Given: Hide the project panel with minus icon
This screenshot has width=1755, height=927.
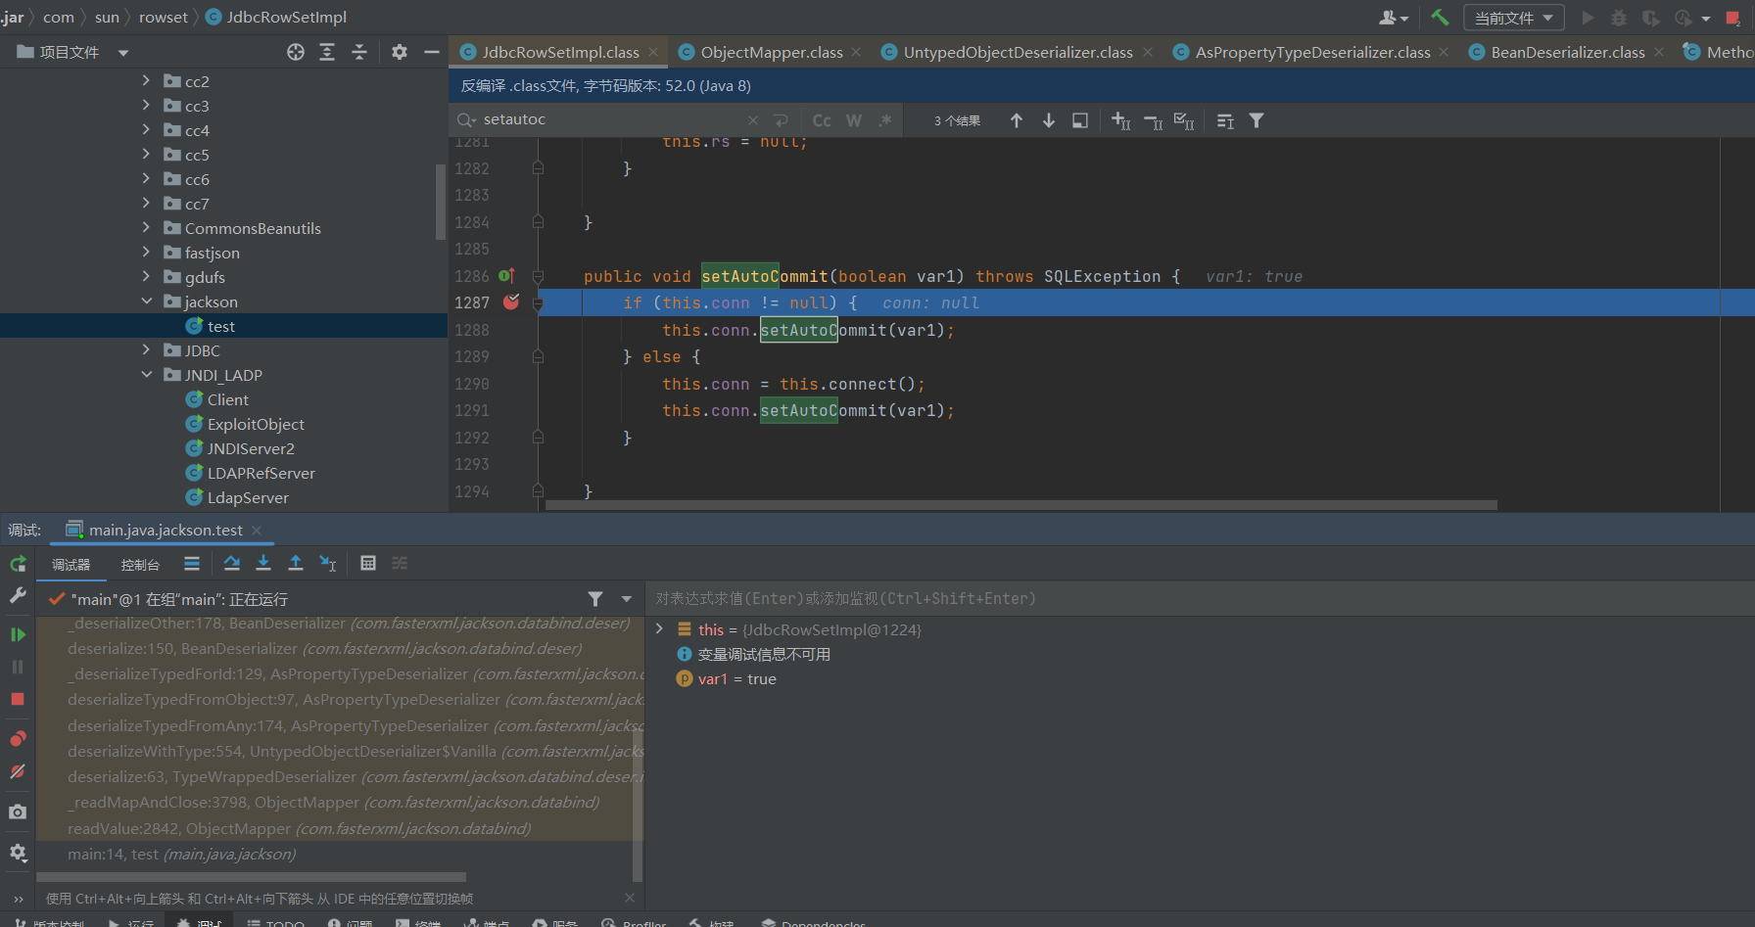Looking at the screenshot, I should [x=431, y=52].
